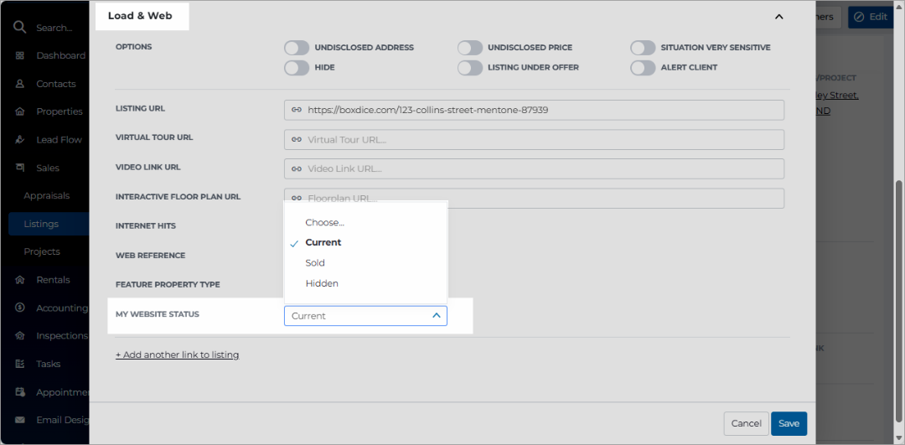
Task: Open Tasks checklist icon in sidebar
Action: point(20,364)
